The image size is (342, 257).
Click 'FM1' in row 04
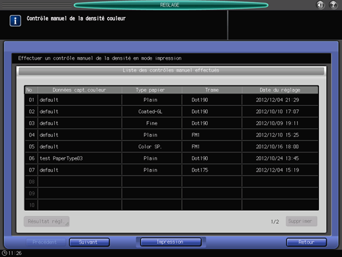tap(196, 135)
